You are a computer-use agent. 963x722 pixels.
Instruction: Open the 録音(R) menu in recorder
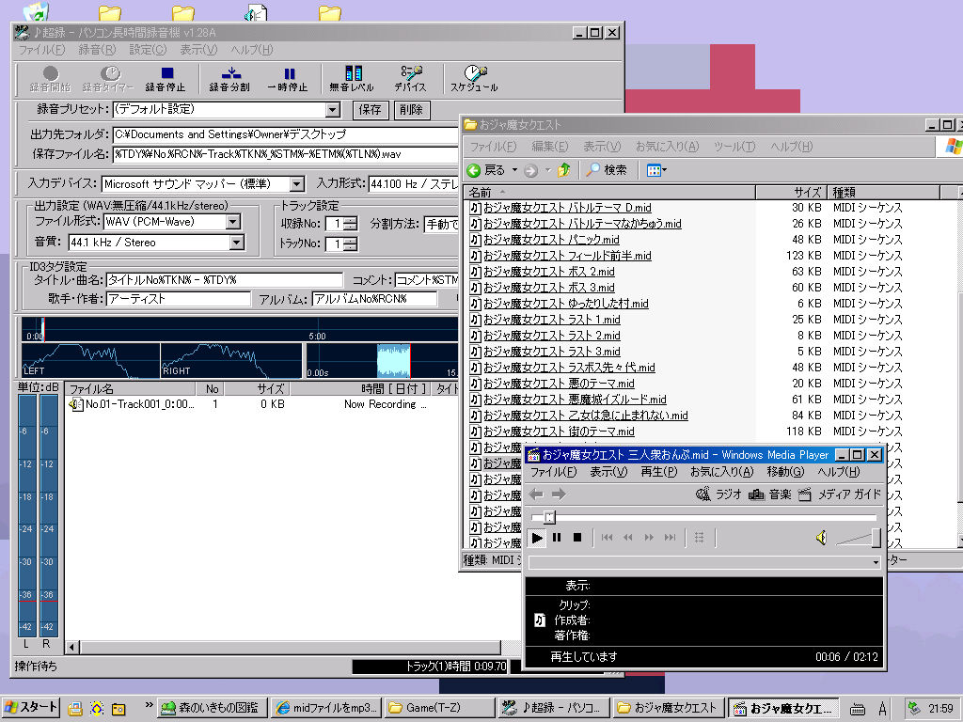coord(97,50)
